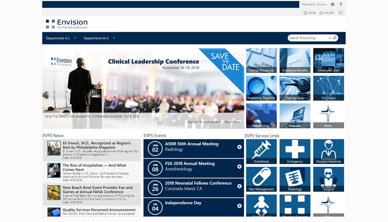Select the Surgical service line
This screenshot has height=222, width=388.
pos(328,179)
